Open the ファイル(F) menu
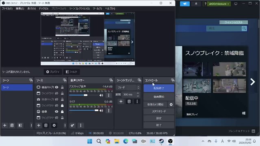260x146 pixels. tap(7, 9)
